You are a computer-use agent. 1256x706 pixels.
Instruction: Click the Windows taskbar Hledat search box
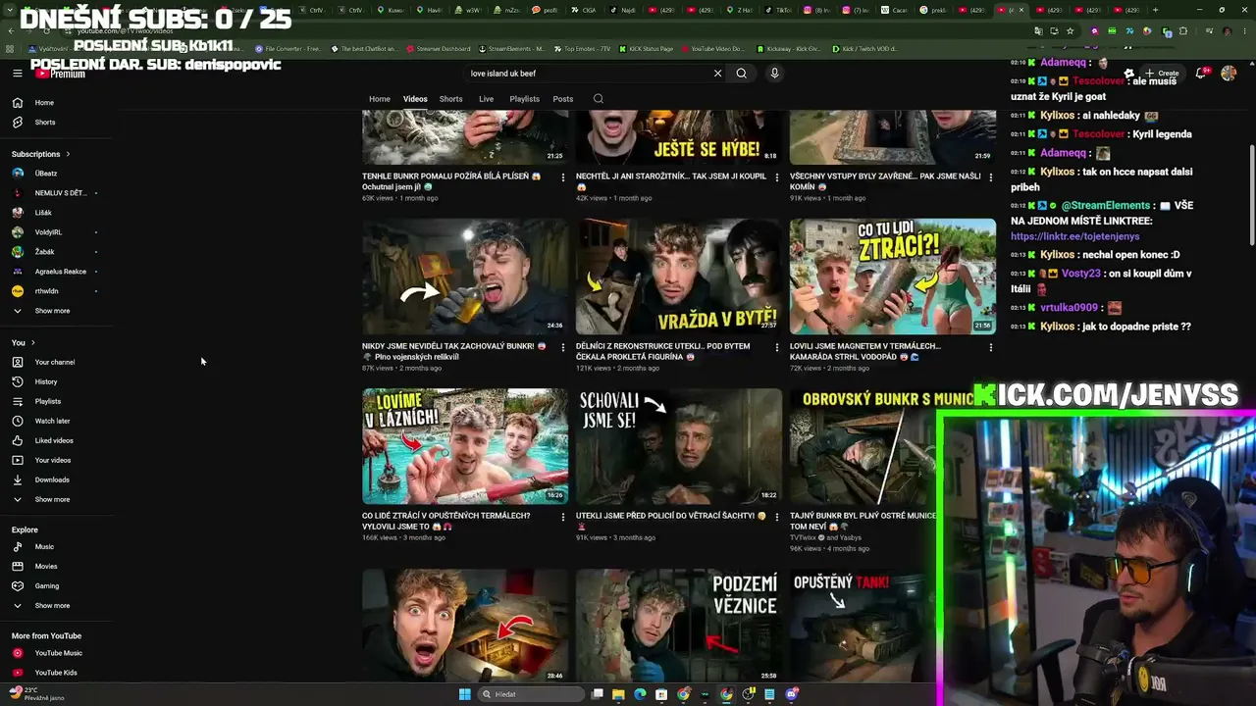[x=530, y=694]
